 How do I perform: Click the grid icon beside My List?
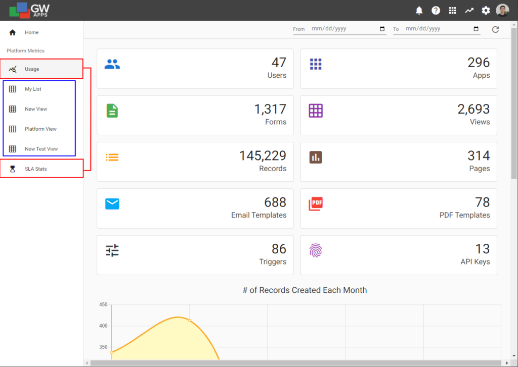coord(13,89)
